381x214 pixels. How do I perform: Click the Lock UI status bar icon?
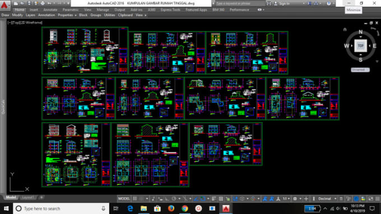(x=348, y=199)
